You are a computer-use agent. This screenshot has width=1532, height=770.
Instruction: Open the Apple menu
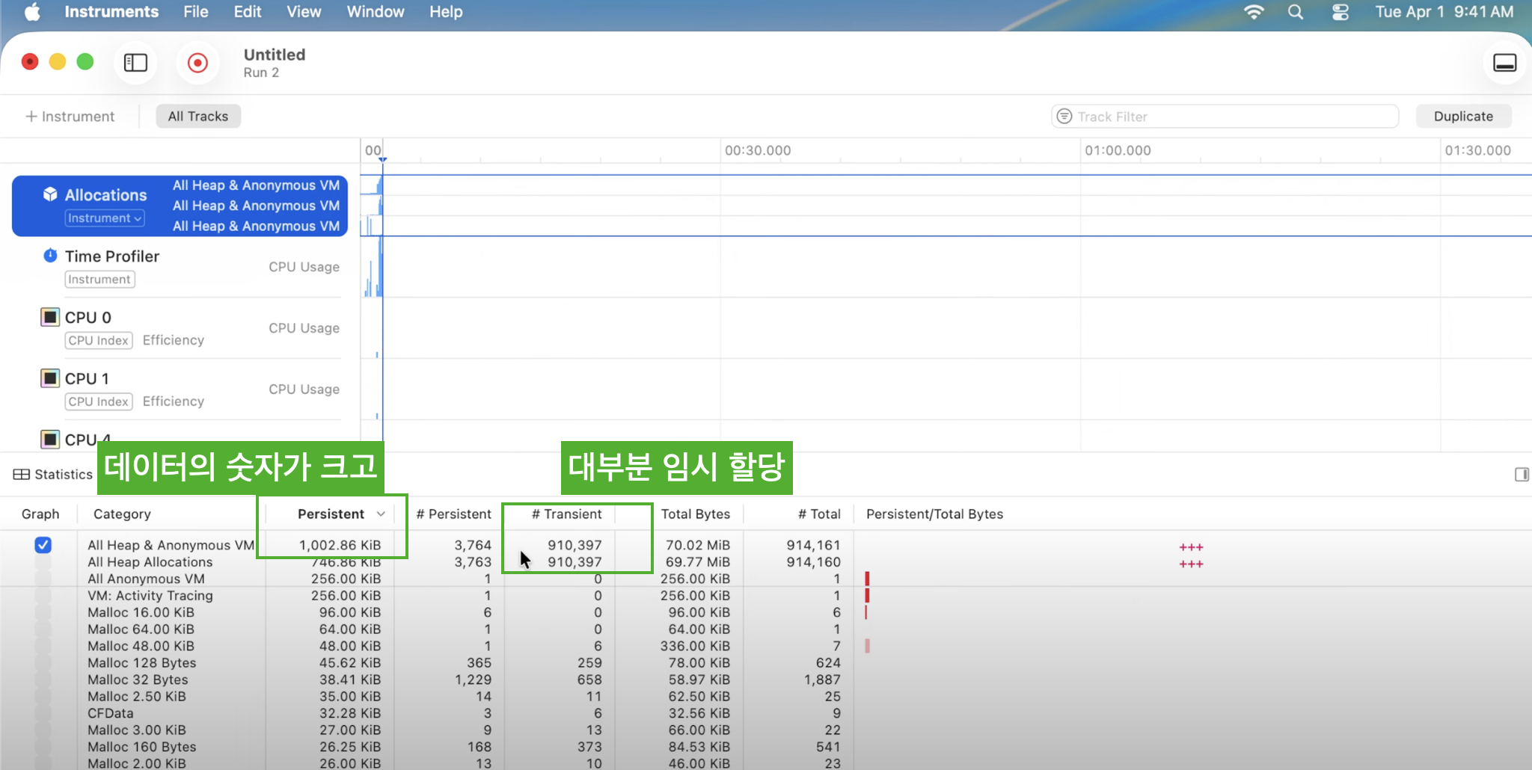[32, 12]
